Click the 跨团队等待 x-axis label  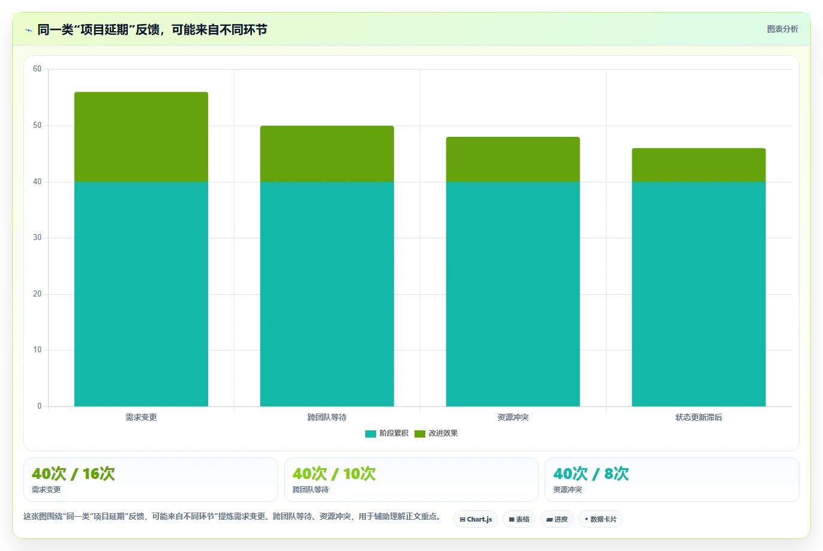point(327,417)
